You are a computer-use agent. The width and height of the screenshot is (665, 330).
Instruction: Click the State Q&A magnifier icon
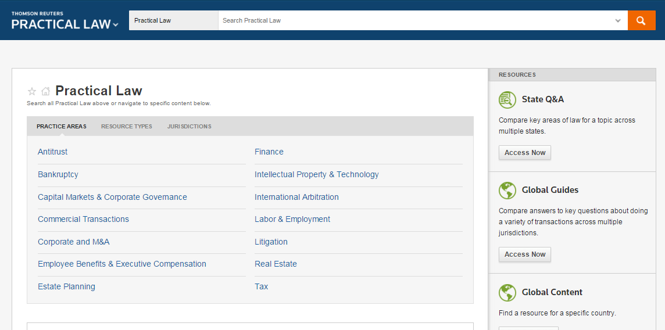(507, 100)
